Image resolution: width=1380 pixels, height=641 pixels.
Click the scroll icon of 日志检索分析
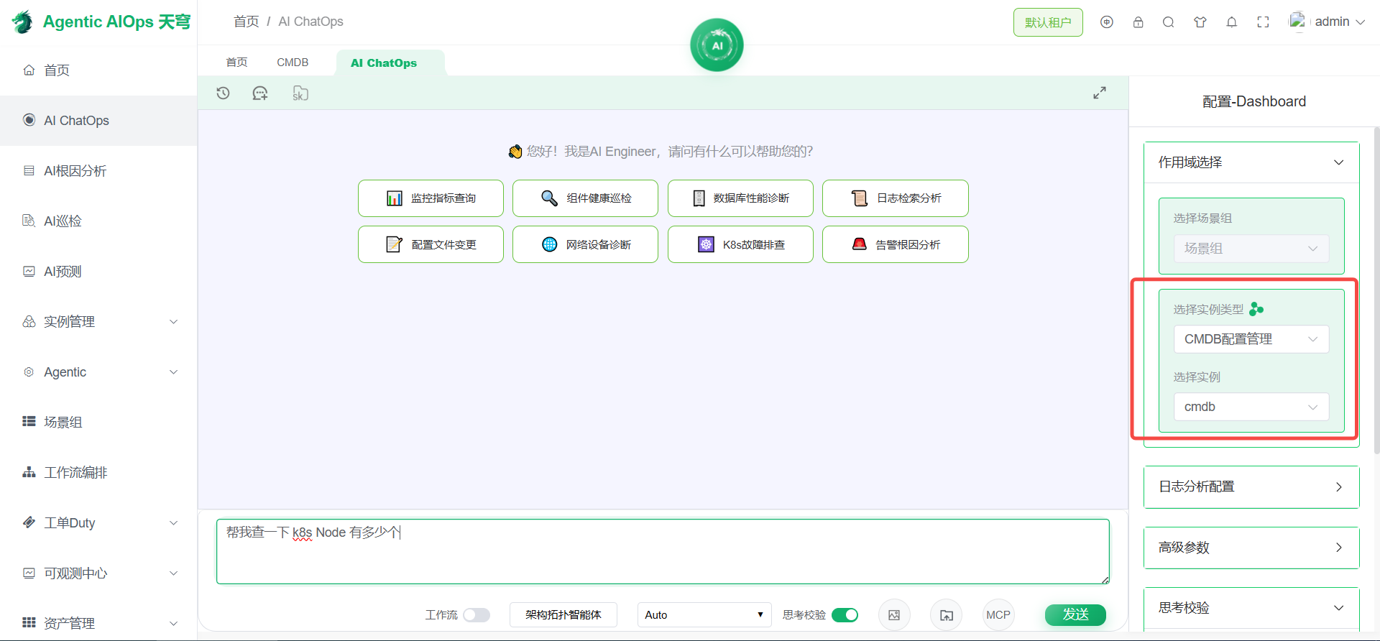pos(860,198)
